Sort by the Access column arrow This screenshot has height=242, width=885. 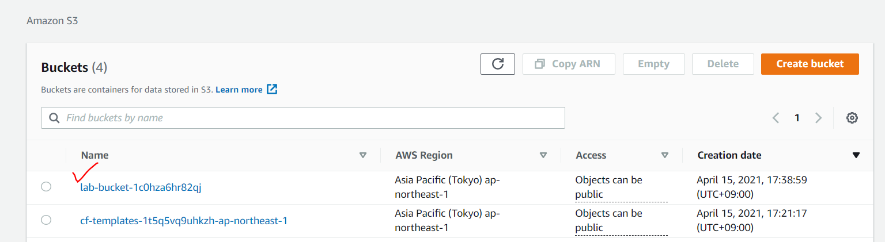click(665, 155)
